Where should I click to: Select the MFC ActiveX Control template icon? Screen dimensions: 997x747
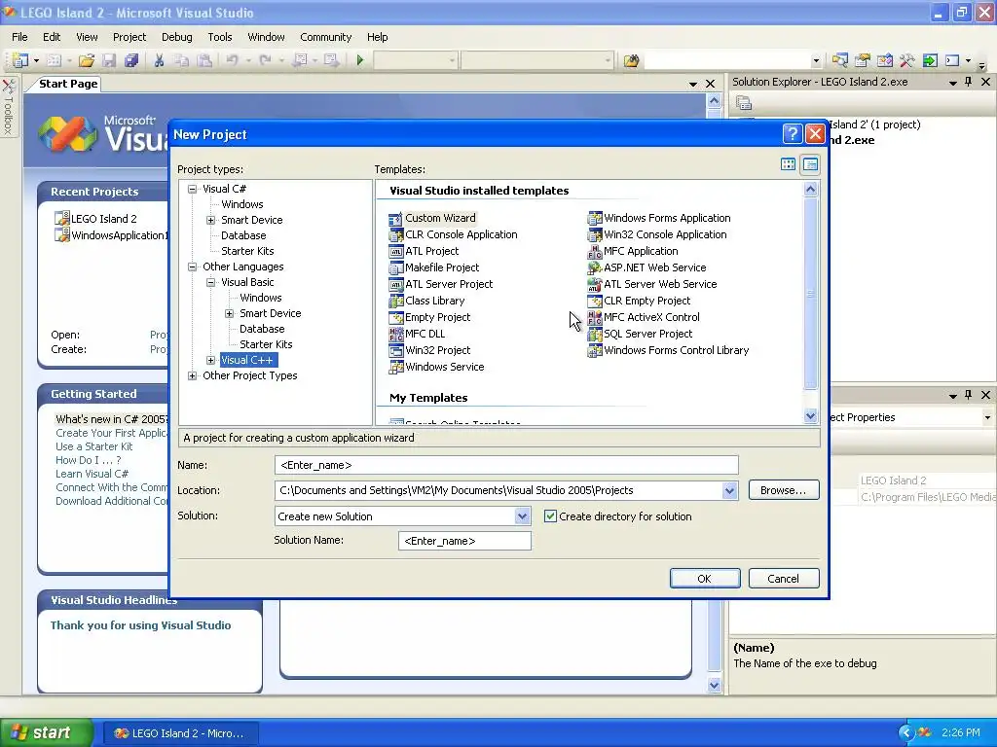click(595, 318)
